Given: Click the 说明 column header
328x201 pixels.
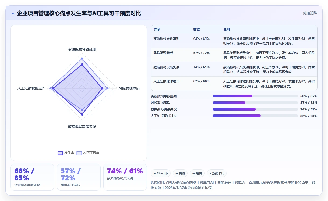Looking at the screenshot, I should (x=226, y=30).
